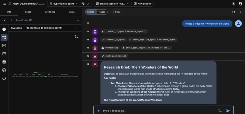This screenshot has width=245, height=114.
Task: Open the check_past_results result chip in event #5
Action: coord(114,56)
